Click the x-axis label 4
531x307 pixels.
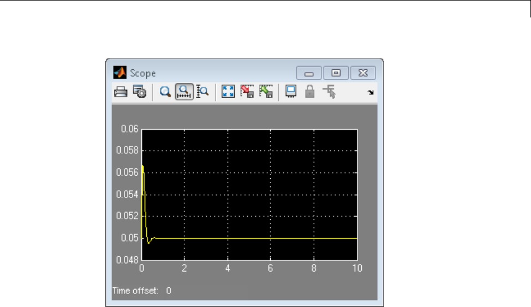[228, 268]
